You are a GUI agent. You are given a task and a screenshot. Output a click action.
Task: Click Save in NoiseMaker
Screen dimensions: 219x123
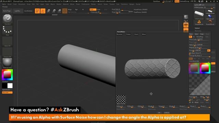[x=196, y=34]
